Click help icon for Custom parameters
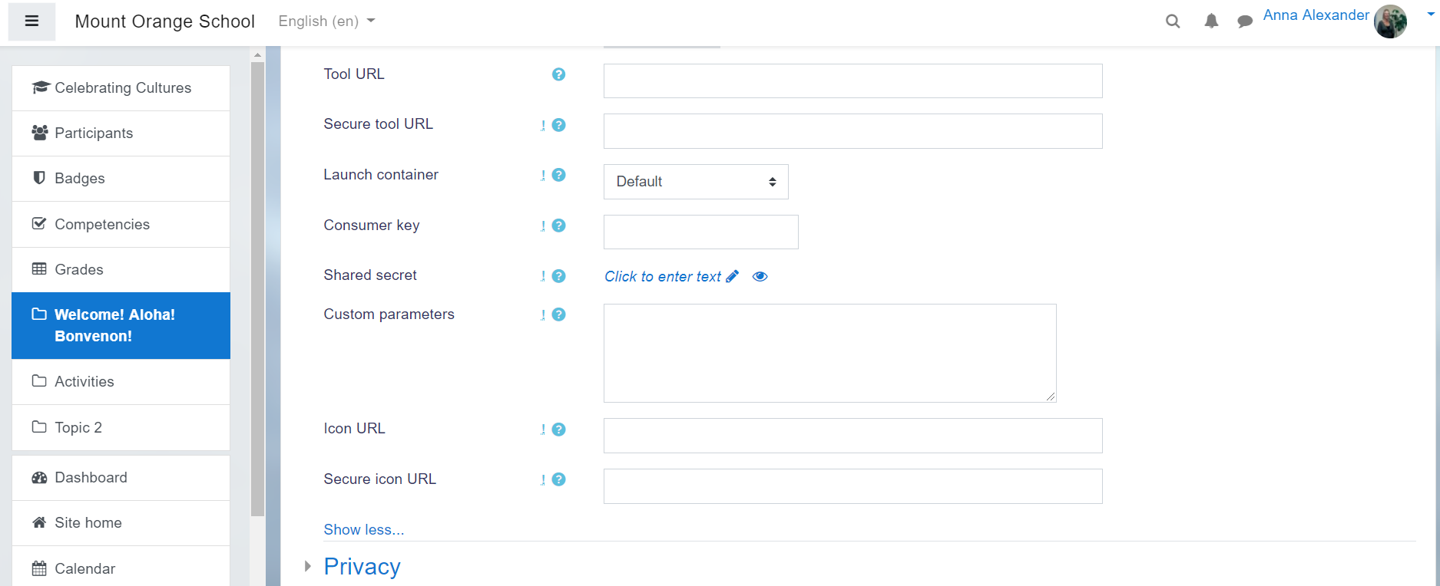1440x586 pixels. coord(559,314)
